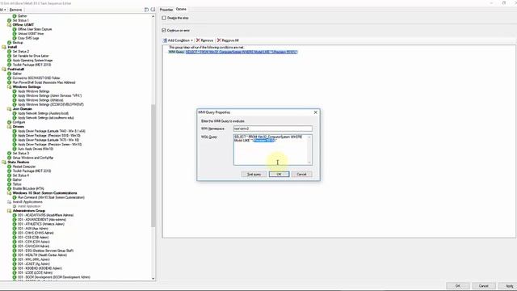Click inside the WQL Query text area

coord(271,150)
